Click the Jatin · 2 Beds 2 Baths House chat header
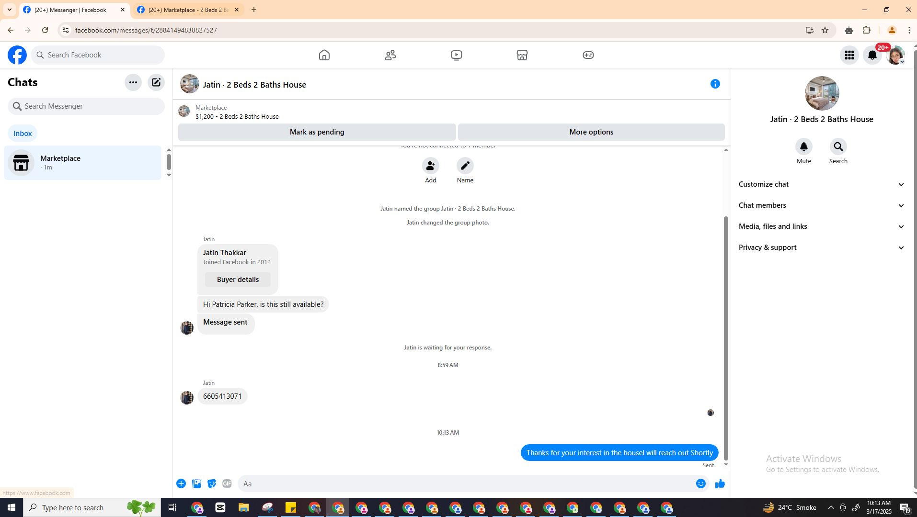Screen dimensions: 917x517 click(254, 85)
